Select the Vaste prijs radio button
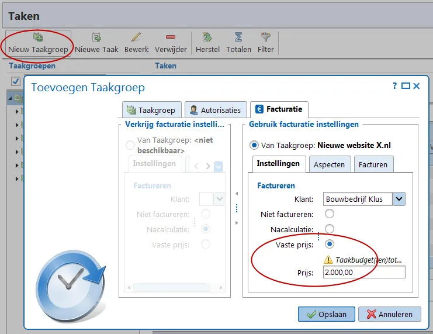Image resolution: width=433 pixels, height=334 pixels. click(329, 244)
